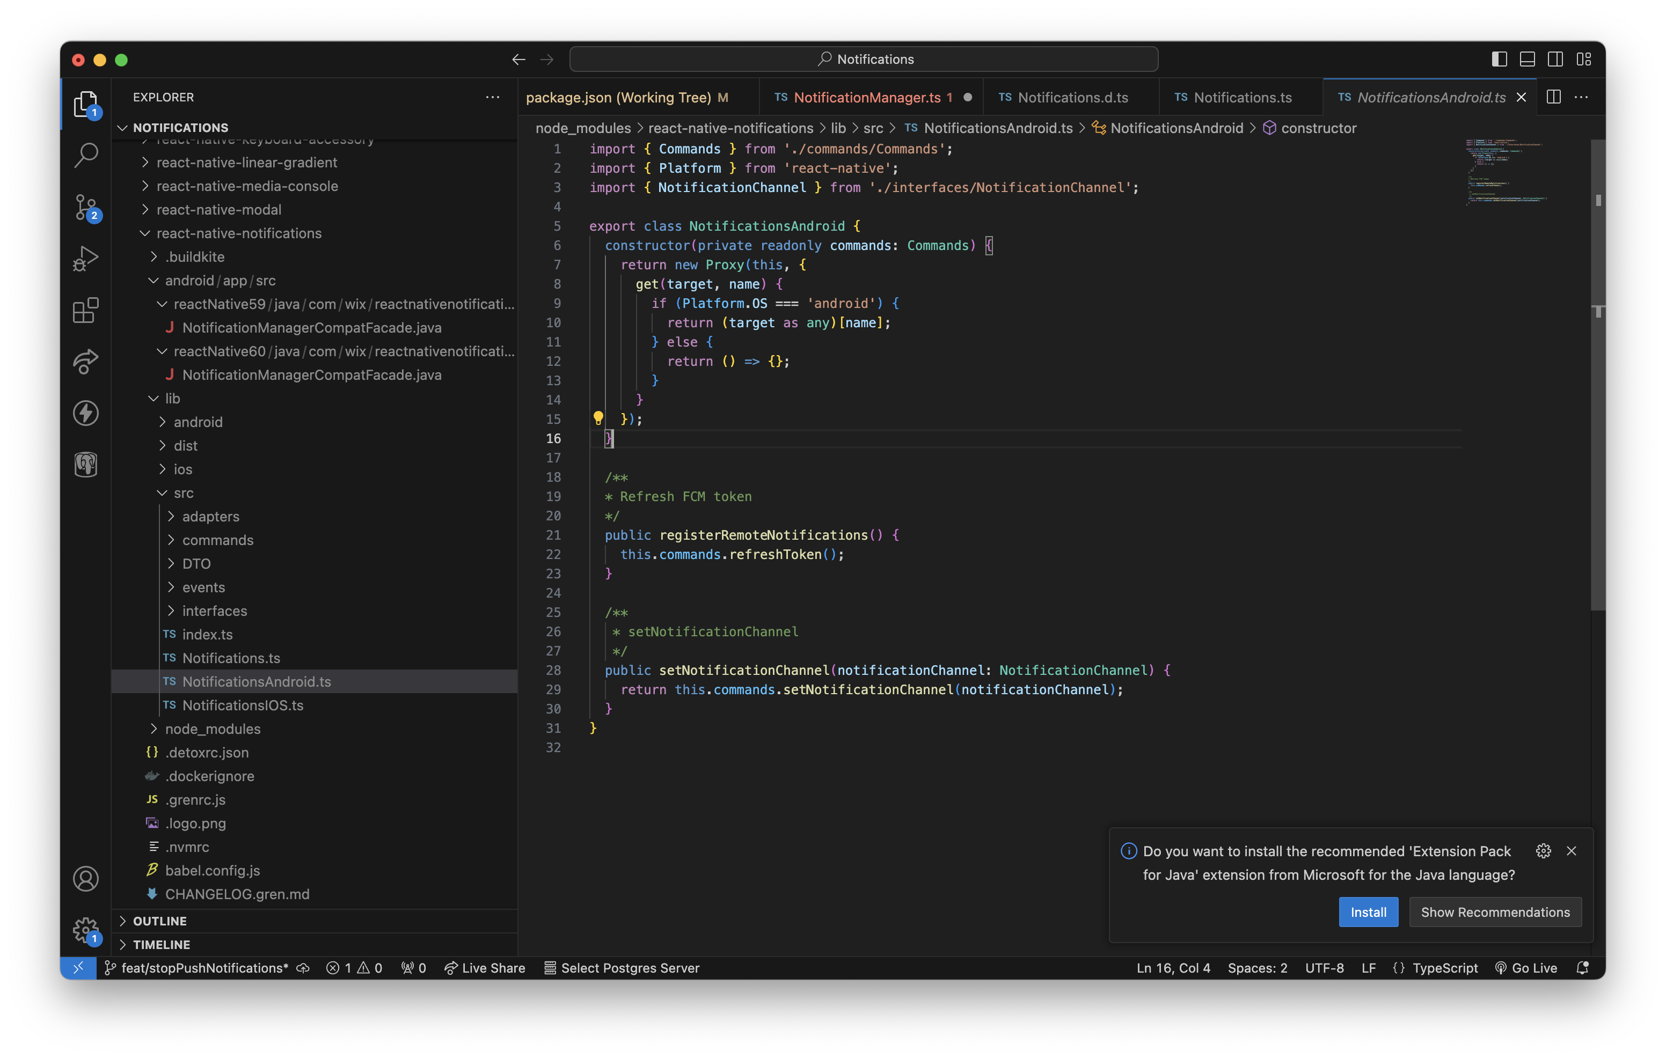Open the Accounts icon
Screen dimensions: 1666x1059
point(86,878)
